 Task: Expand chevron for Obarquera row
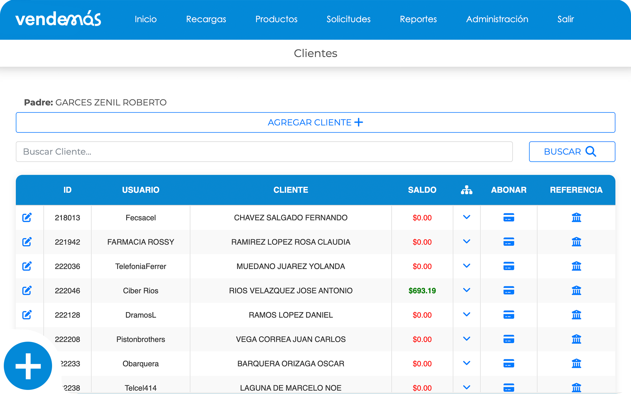(466, 363)
